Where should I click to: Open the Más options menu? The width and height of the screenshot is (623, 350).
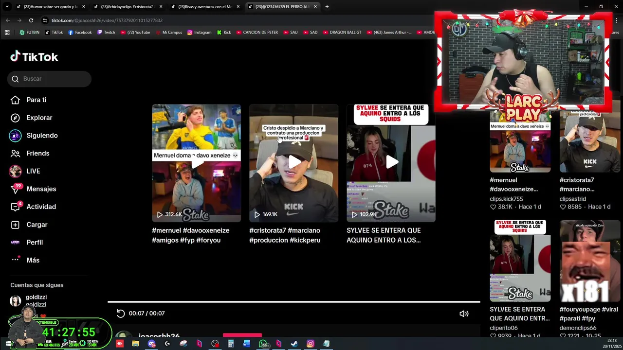pos(25,260)
